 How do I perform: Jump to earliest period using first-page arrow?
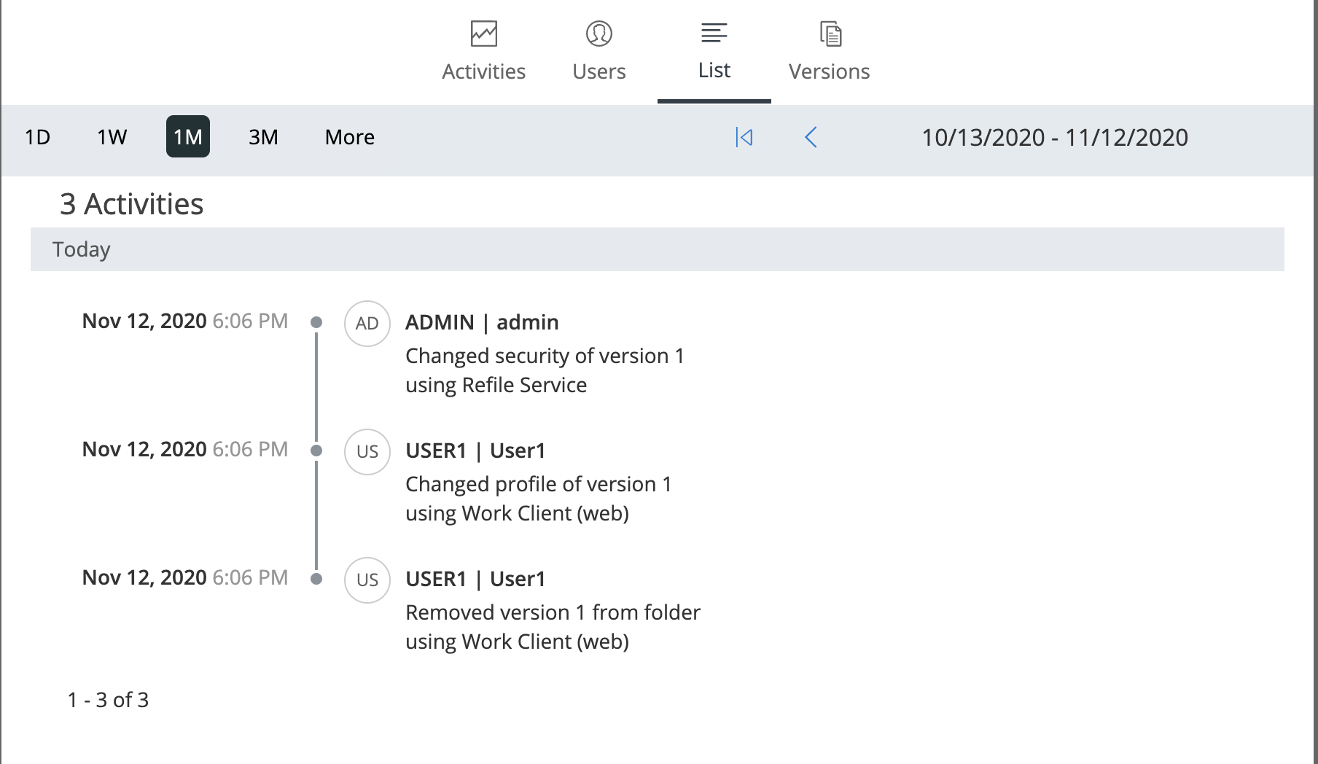coord(744,137)
